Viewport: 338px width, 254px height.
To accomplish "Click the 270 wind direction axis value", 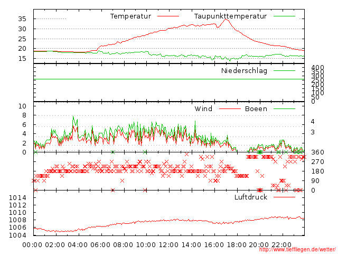I will tap(317, 162).
